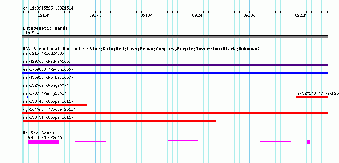Click the RefSeq Genes track title

pyautogui.click(x=39, y=133)
